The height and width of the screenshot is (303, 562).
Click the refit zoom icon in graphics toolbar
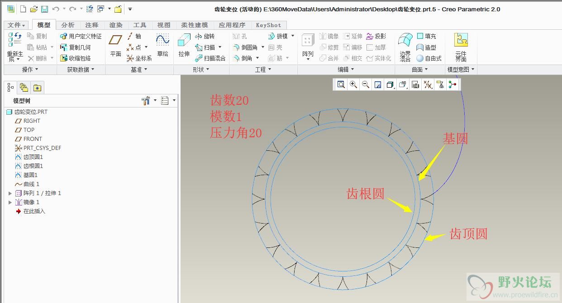point(341,84)
